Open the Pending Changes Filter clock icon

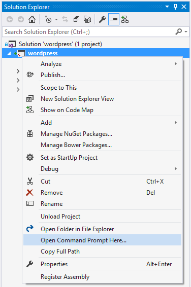click(x=48, y=19)
